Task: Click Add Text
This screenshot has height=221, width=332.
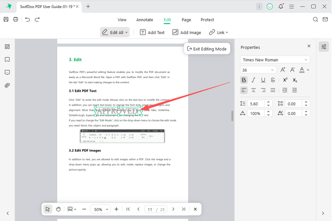Action: [152, 33]
